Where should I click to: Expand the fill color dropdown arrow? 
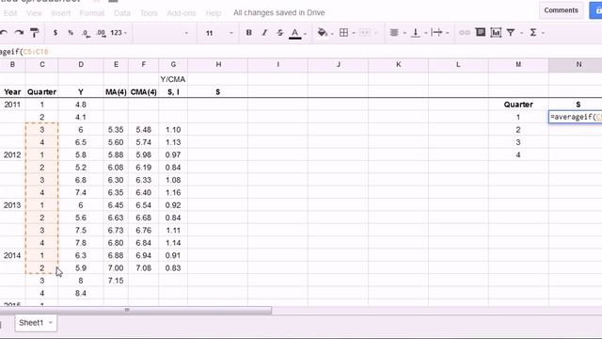[x=332, y=34]
